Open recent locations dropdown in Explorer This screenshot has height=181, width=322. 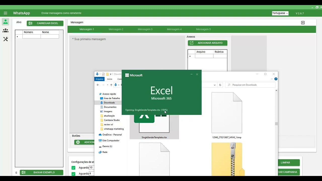coord(107,85)
